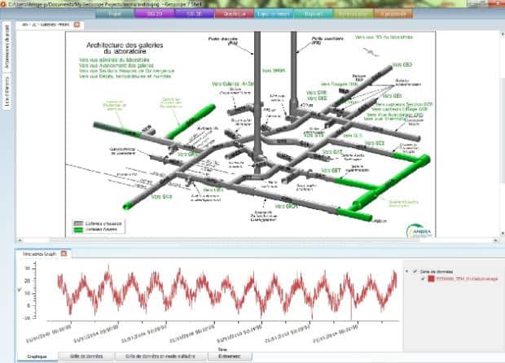Select the 'Graphique' bottom tab
505x363 pixels.
[x=37, y=356]
